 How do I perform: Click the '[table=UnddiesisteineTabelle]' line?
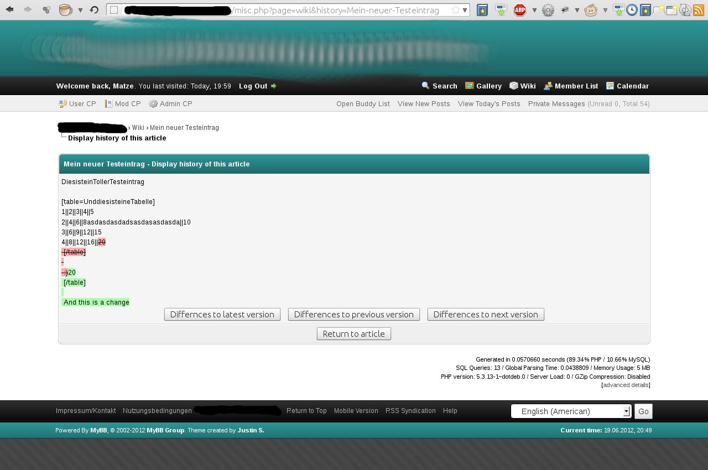click(108, 202)
